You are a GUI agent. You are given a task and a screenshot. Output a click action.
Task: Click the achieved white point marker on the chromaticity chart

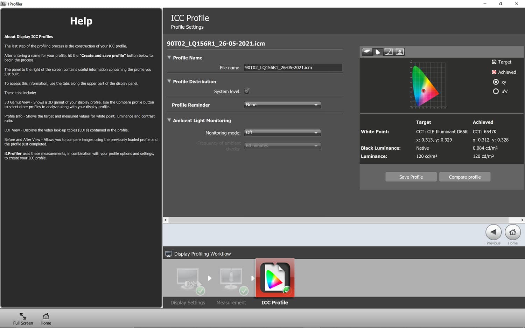pyautogui.click(x=423, y=91)
